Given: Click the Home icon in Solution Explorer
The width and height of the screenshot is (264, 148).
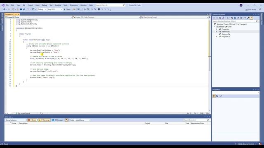Looking at the screenshot, I should click(x=220, y=18).
